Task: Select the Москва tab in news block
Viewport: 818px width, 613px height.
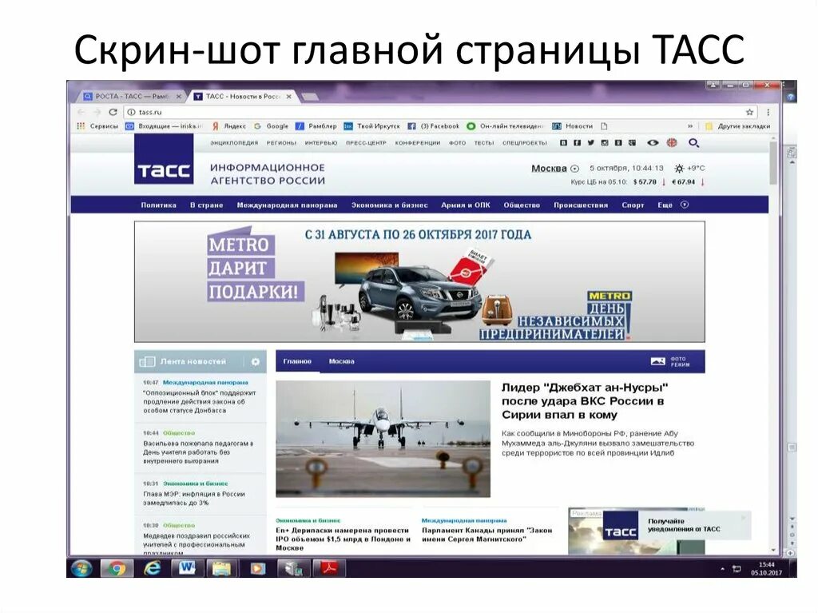Action: [x=341, y=361]
